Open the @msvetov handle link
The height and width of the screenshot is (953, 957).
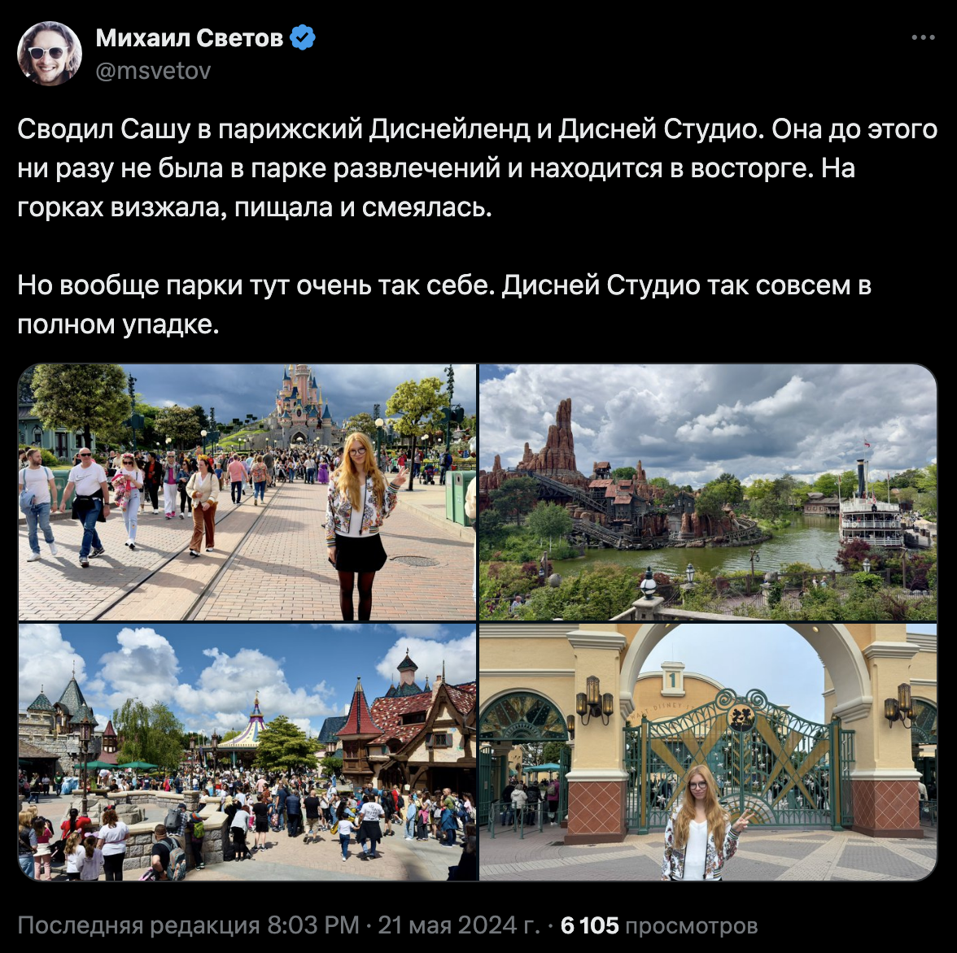[x=153, y=72]
